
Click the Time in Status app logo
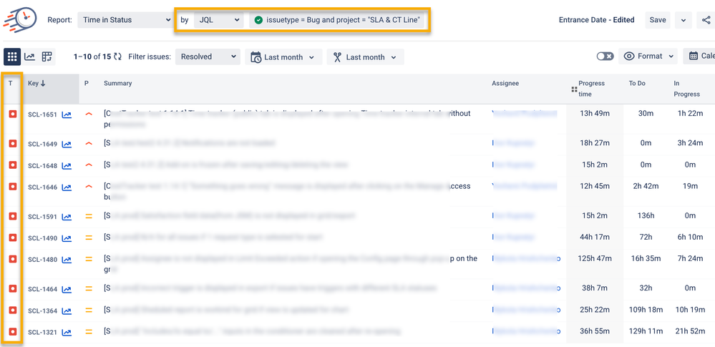coord(20,19)
